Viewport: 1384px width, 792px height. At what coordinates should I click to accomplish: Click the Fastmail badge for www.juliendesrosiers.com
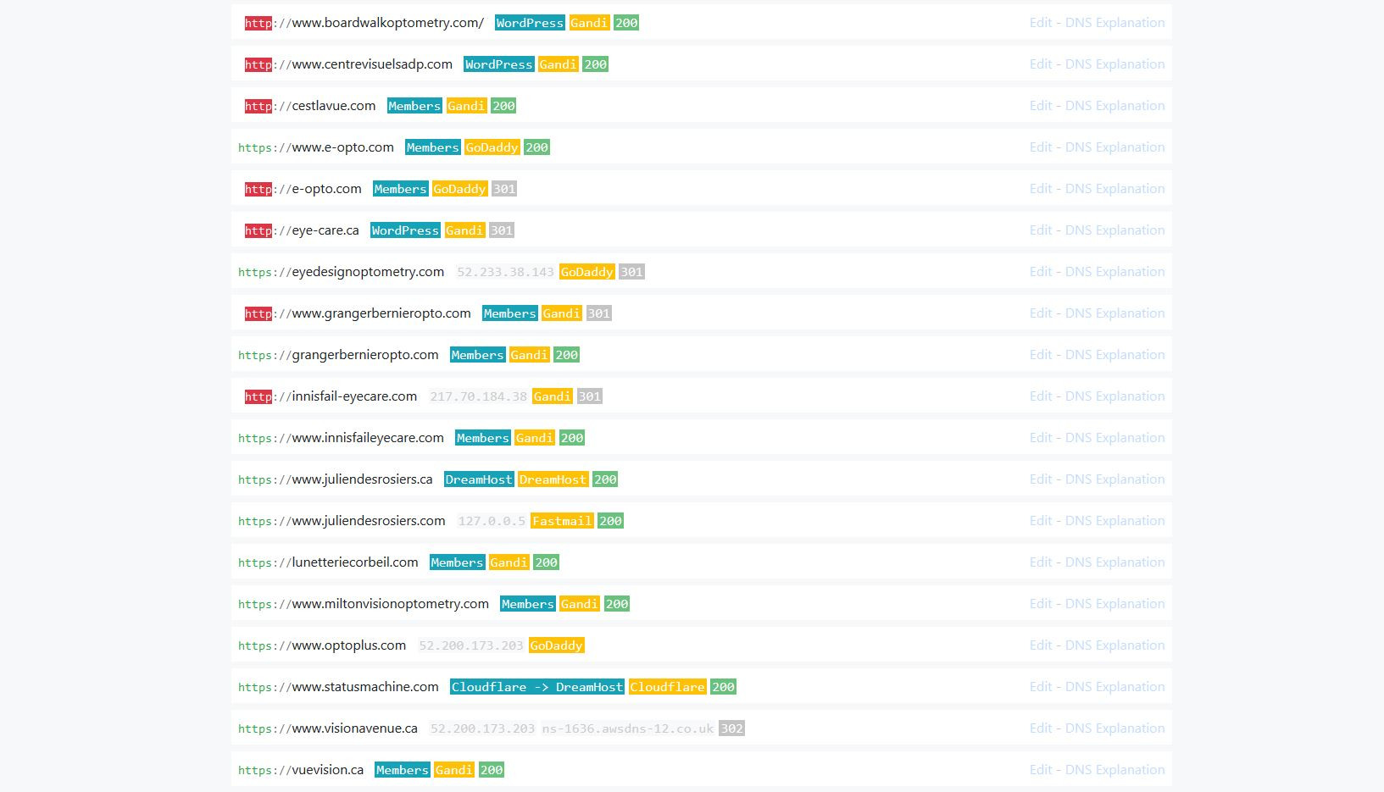pos(561,521)
